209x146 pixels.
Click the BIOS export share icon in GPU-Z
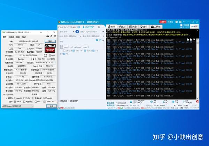click(45, 55)
